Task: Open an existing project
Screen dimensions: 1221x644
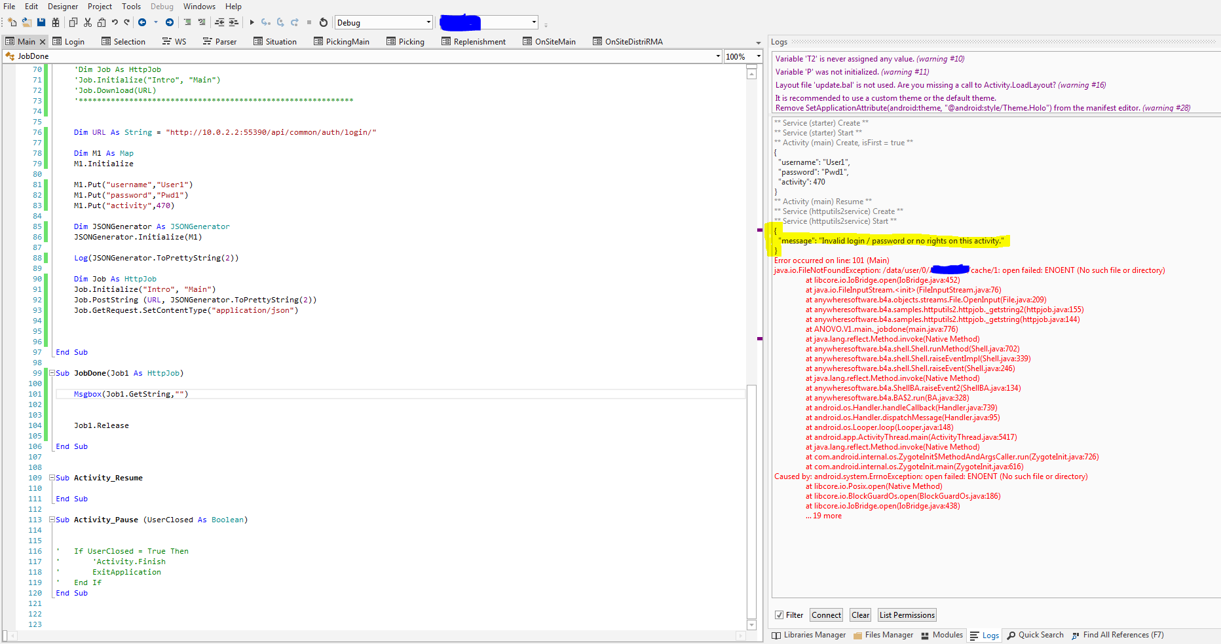Action: [x=26, y=22]
